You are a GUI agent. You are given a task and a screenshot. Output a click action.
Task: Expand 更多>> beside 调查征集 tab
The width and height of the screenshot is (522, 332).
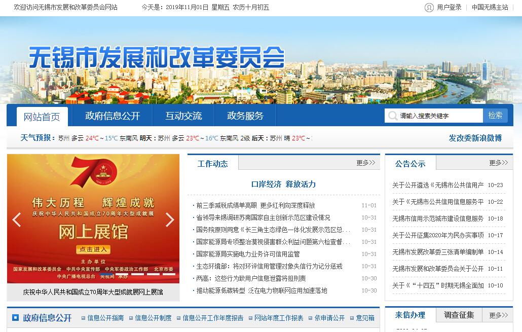tap(498, 315)
